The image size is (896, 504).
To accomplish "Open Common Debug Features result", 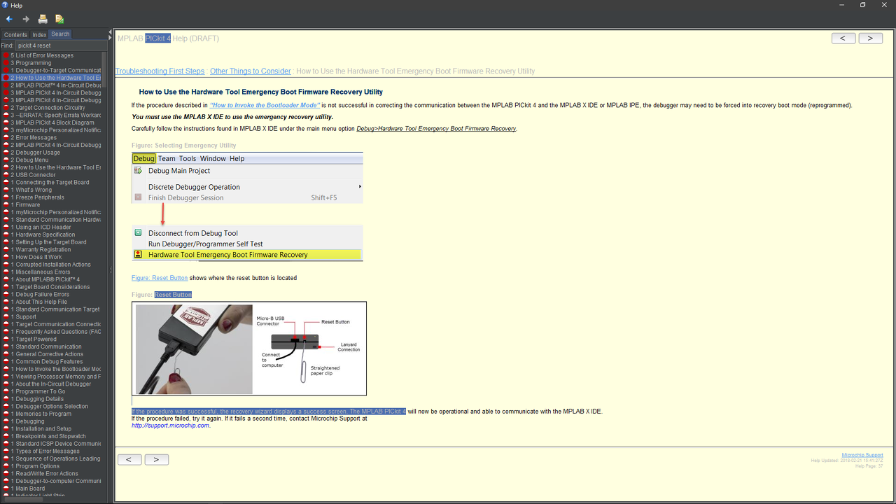I will tap(47, 362).
